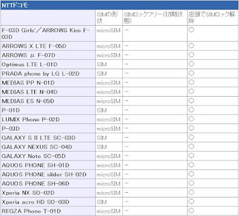Click microSIM cell for AQUOS PHONE SH-01D
Screen dimensions: 239x216
pyautogui.click(x=109, y=165)
